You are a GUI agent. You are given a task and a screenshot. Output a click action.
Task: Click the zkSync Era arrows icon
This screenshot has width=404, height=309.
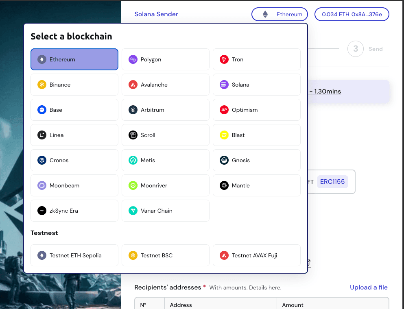click(x=42, y=211)
